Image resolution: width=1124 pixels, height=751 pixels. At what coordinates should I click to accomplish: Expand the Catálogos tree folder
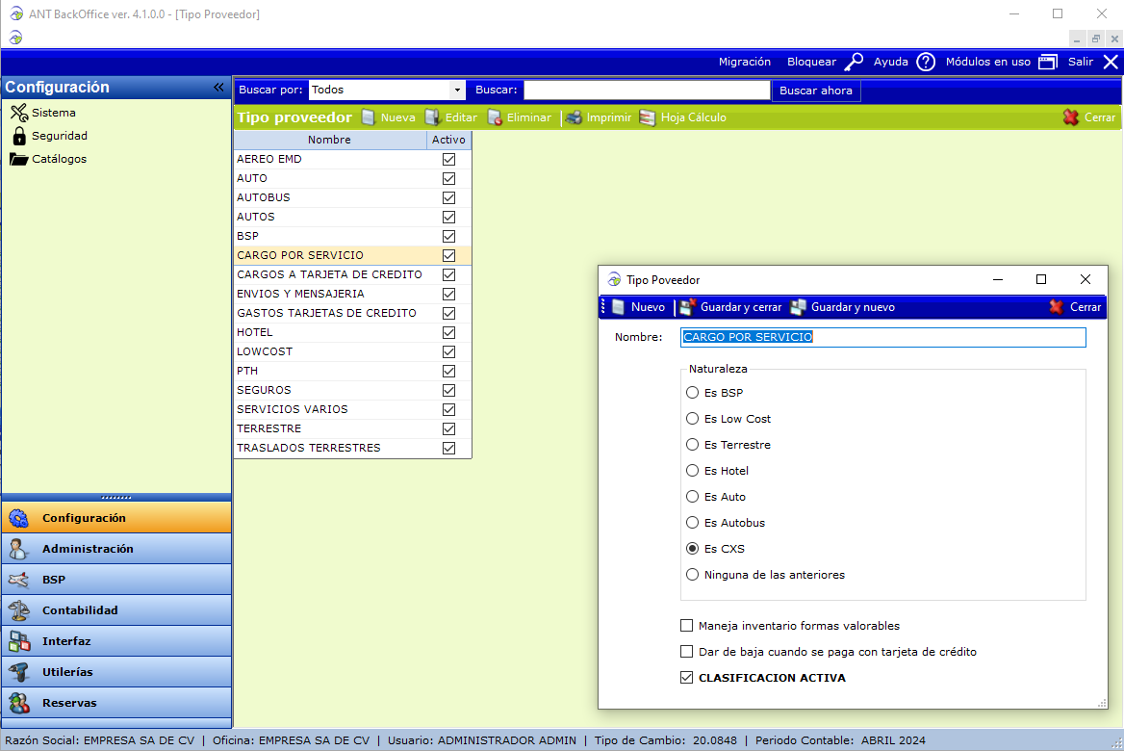coord(19,159)
